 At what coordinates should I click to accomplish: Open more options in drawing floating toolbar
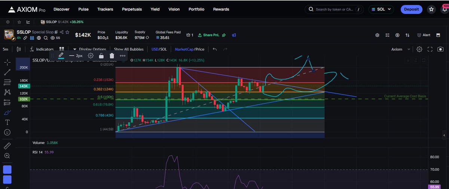coord(122,56)
